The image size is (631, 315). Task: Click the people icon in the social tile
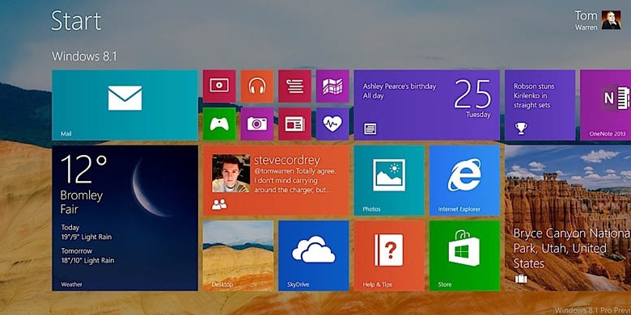[219, 204]
